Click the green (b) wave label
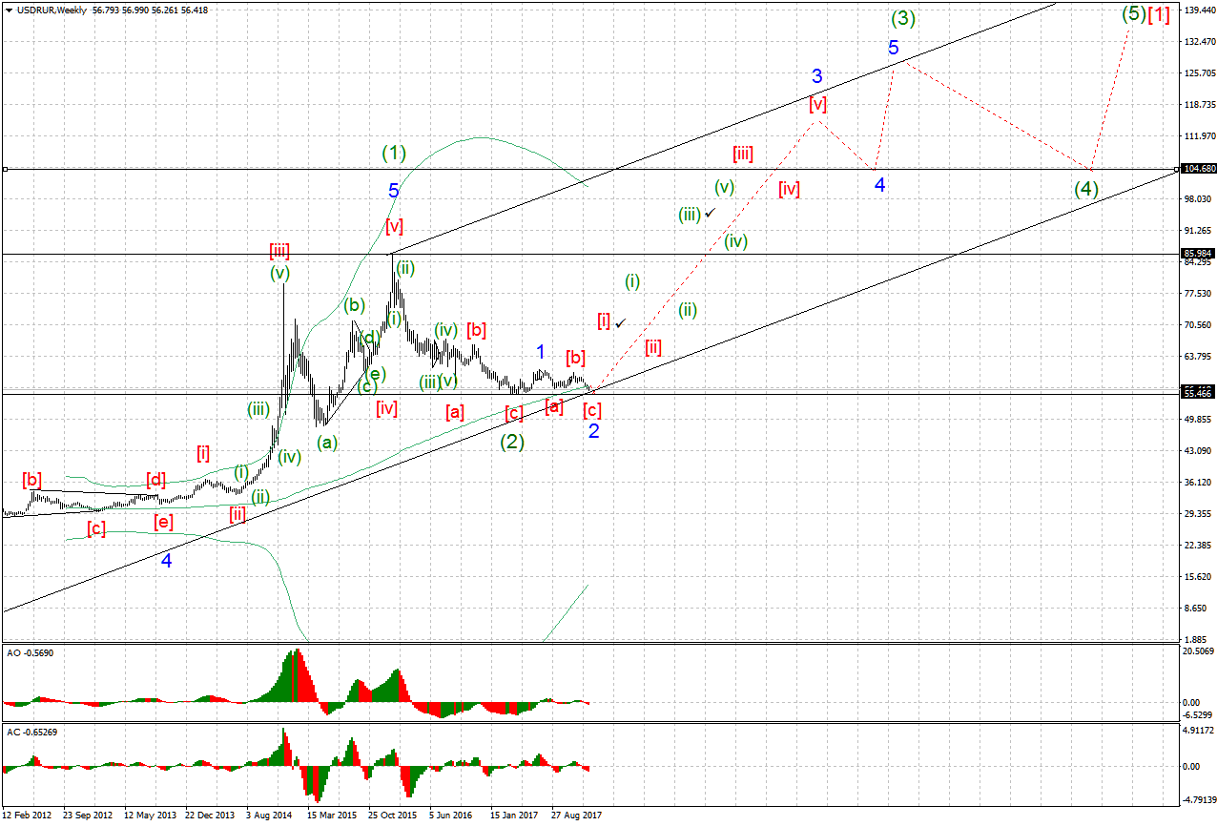The image size is (1217, 826). [355, 306]
